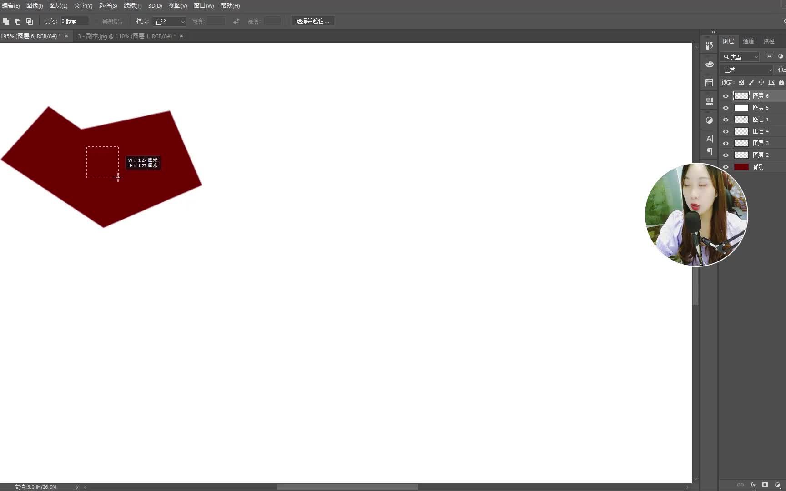Open the layer filter 类型 dropdown
786x491 pixels.
point(740,56)
